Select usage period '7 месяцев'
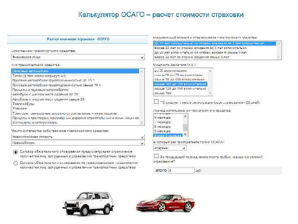Viewport: 298px width, 224px height. coord(168,122)
